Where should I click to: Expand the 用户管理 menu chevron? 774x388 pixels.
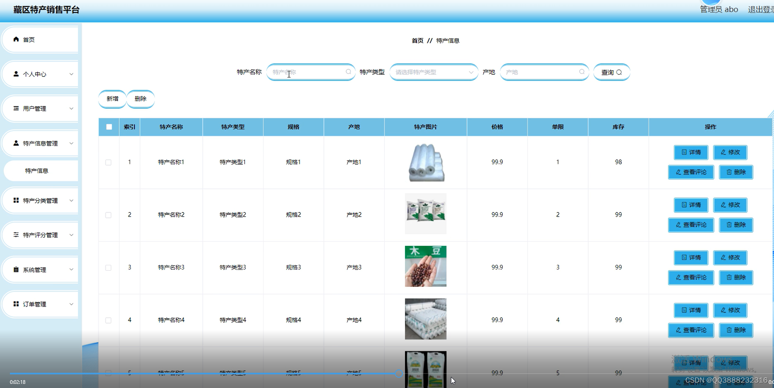click(x=71, y=109)
